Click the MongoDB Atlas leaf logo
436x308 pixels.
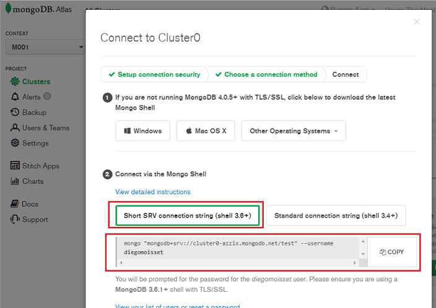(x=8, y=8)
